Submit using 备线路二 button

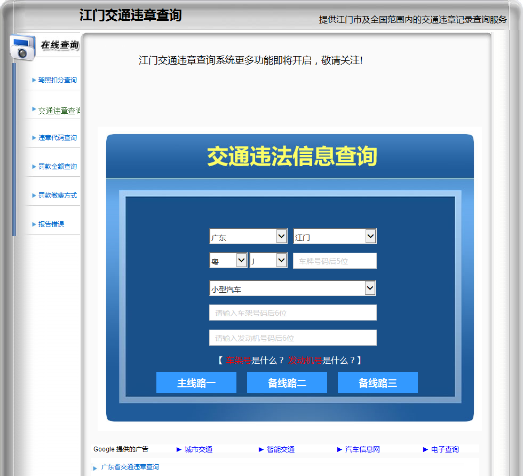point(287,383)
